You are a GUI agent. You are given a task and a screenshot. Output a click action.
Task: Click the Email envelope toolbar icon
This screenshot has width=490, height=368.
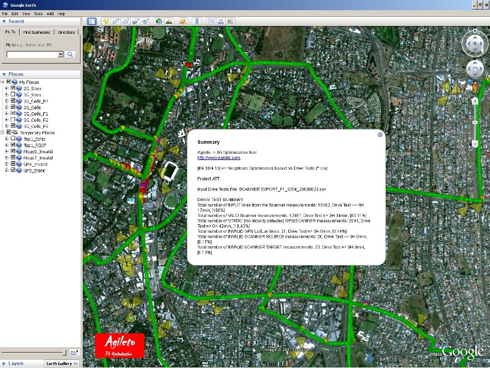point(211,21)
